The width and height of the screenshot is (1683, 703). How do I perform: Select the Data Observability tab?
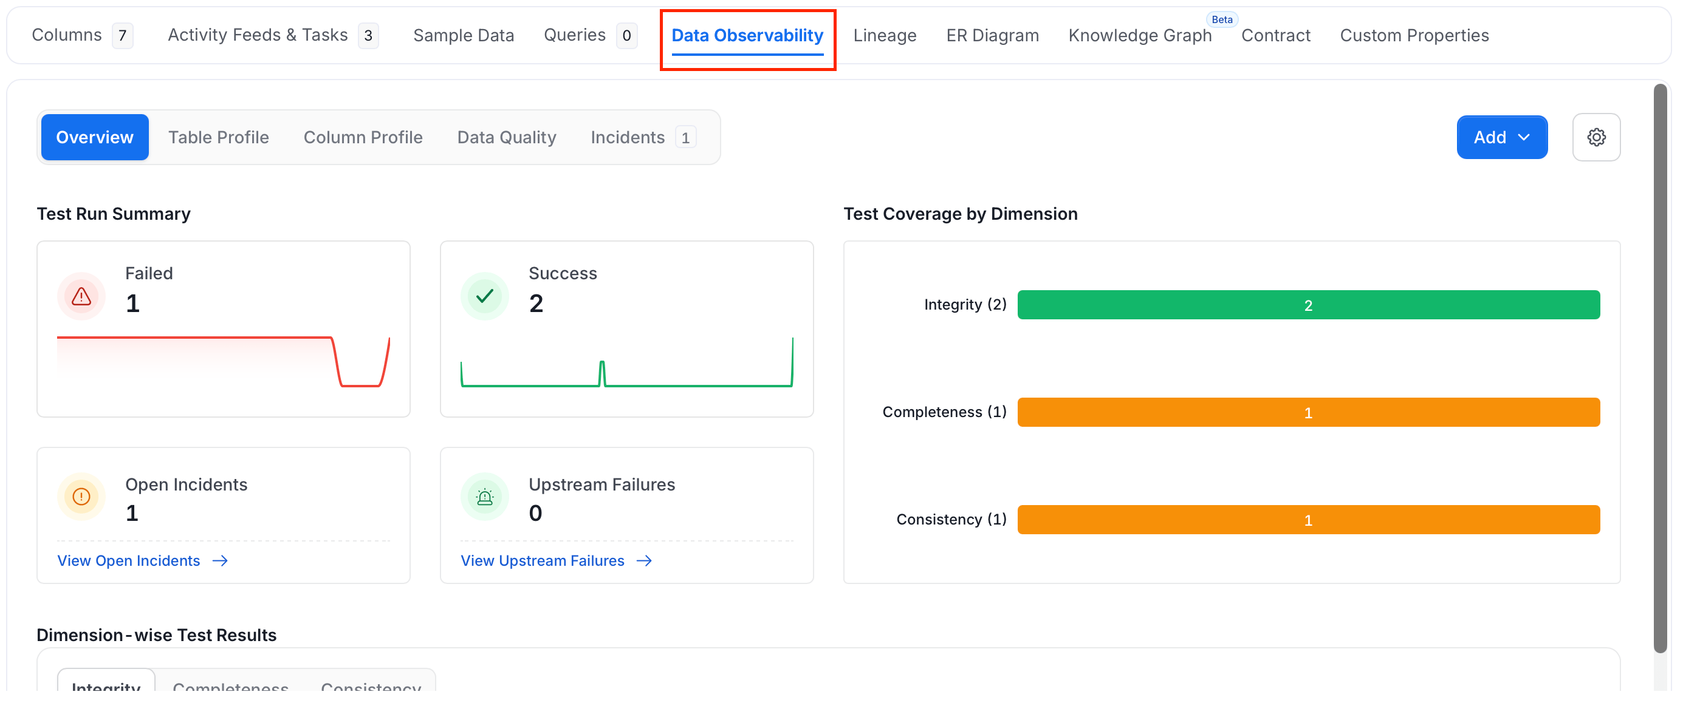tap(747, 35)
